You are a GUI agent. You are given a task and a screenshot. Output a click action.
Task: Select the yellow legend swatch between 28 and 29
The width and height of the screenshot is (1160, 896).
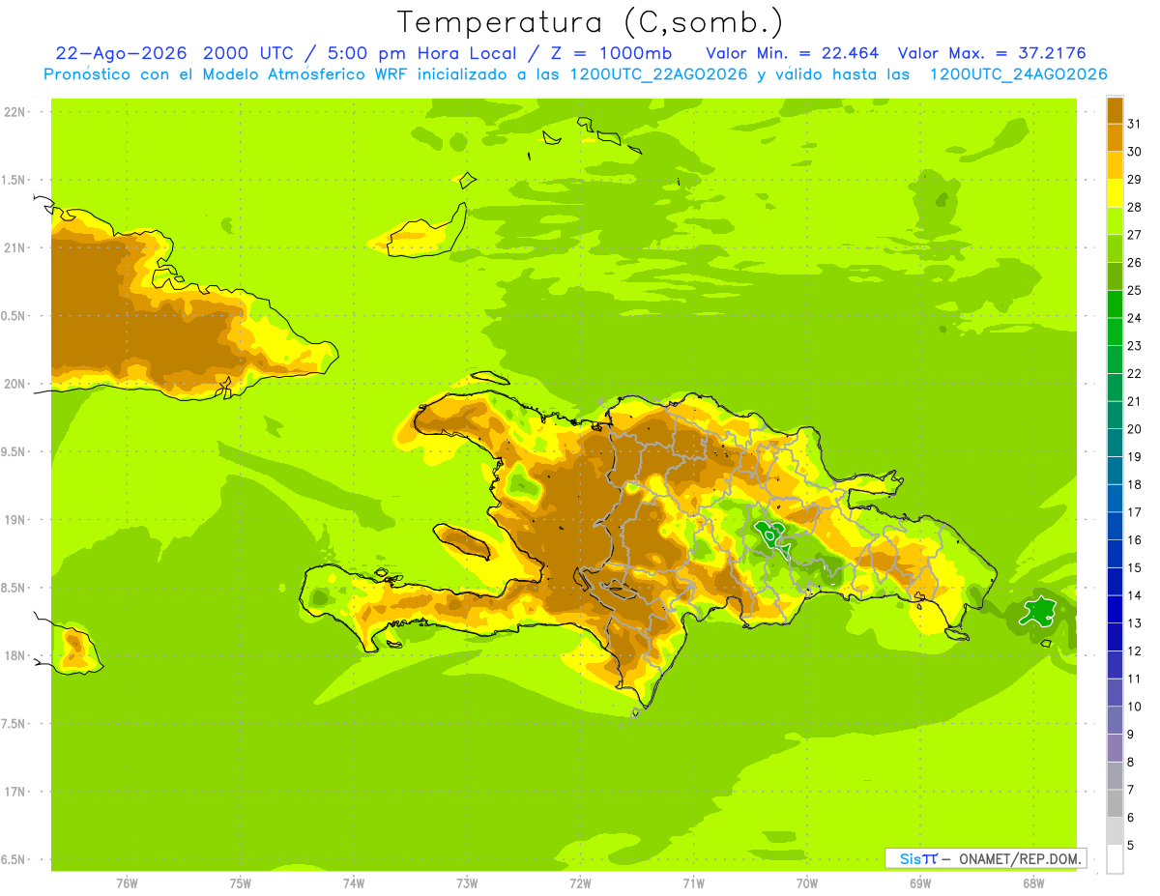pyautogui.click(x=1115, y=192)
